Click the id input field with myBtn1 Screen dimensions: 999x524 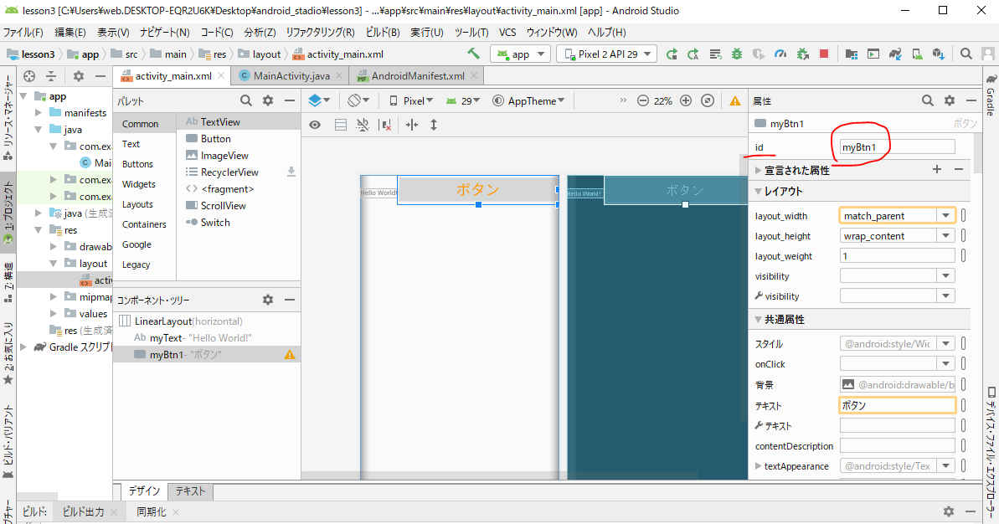(897, 147)
